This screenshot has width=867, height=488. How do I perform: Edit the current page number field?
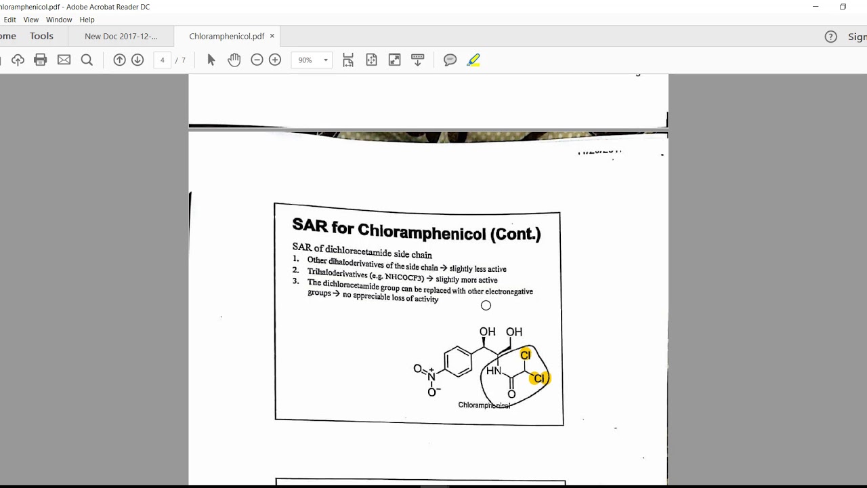163,60
